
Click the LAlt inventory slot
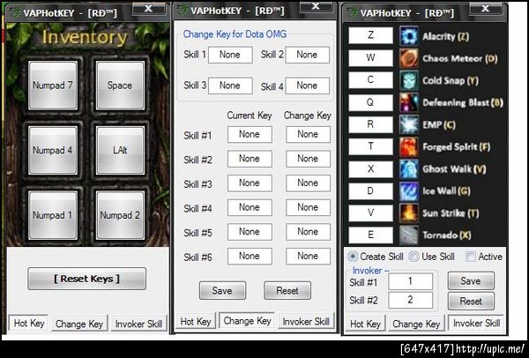point(120,151)
